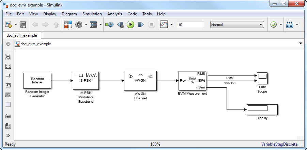The image size is (307, 150).
Task: Select the Random Integer Generator block
Action: click(37, 81)
